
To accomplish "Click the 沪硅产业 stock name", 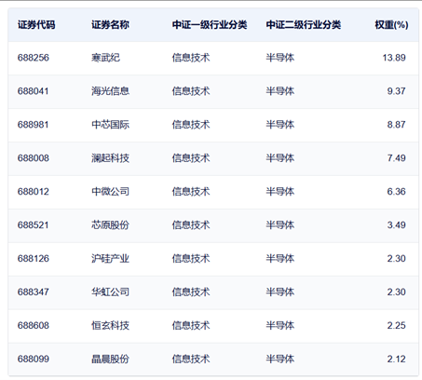I will pos(110,259).
